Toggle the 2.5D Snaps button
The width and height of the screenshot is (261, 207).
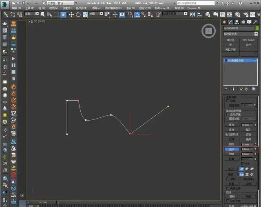click(x=130, y=15)
